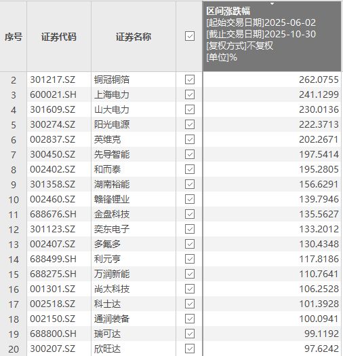
Task: Select row number 20
Action: tap(14, 349)
